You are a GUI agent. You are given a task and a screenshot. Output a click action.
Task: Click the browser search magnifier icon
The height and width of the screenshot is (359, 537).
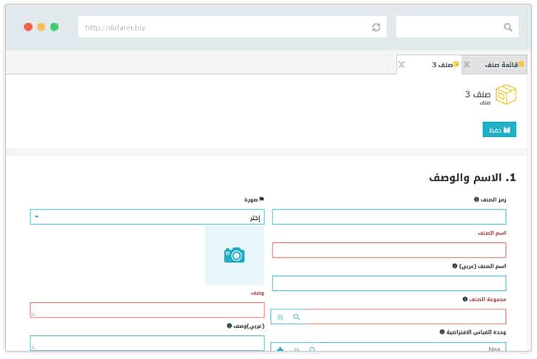coord(507,27)
